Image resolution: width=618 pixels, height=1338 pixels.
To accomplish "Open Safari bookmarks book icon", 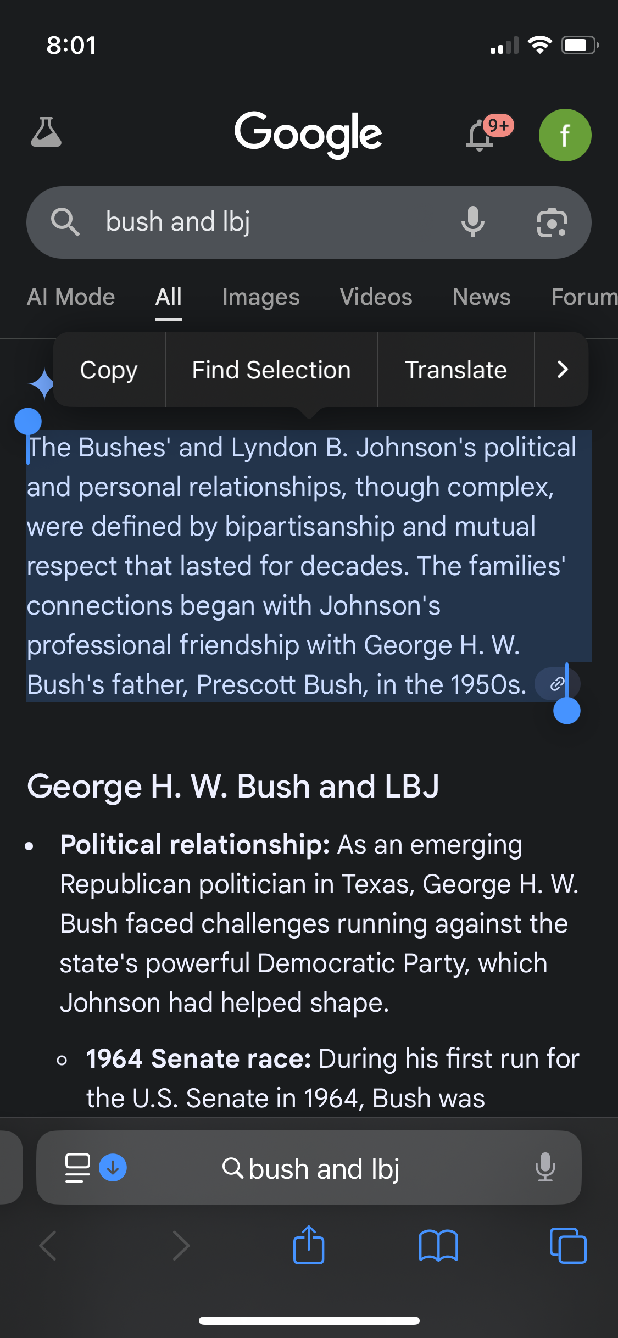I will tap(438, 1246).
